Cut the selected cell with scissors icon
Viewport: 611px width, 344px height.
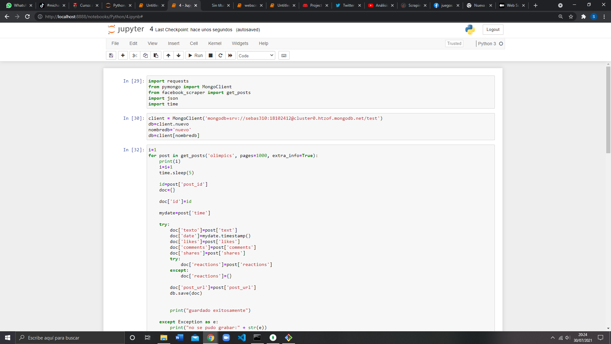click(x=135, y=55)
